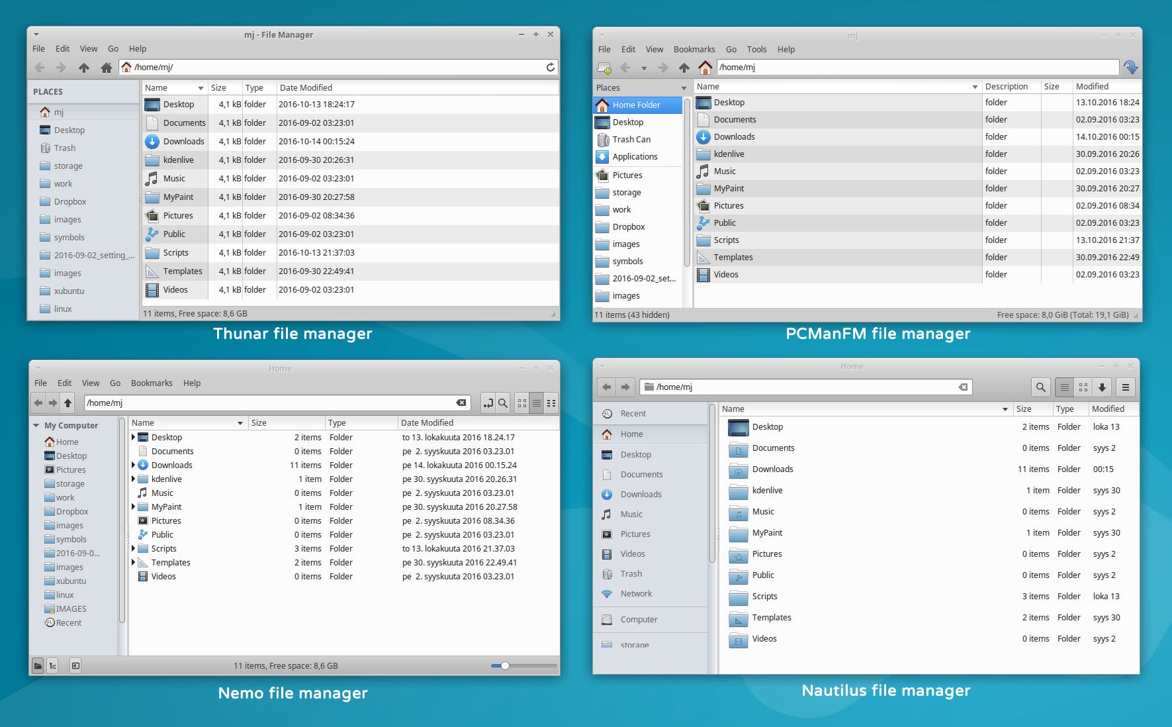Open Thunar window menu arrow in titlebar
This screenshot has height=727, width=1172.
(36, 34)
